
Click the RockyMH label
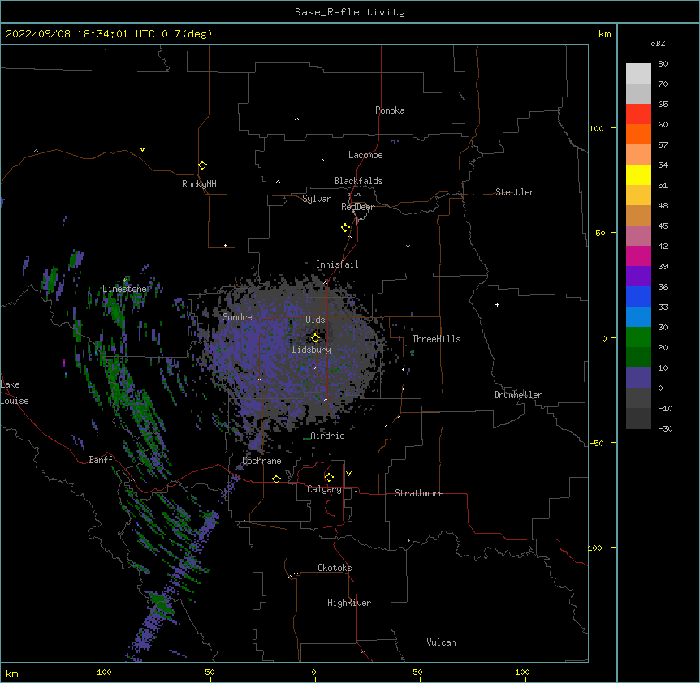[x=199, y=184]
